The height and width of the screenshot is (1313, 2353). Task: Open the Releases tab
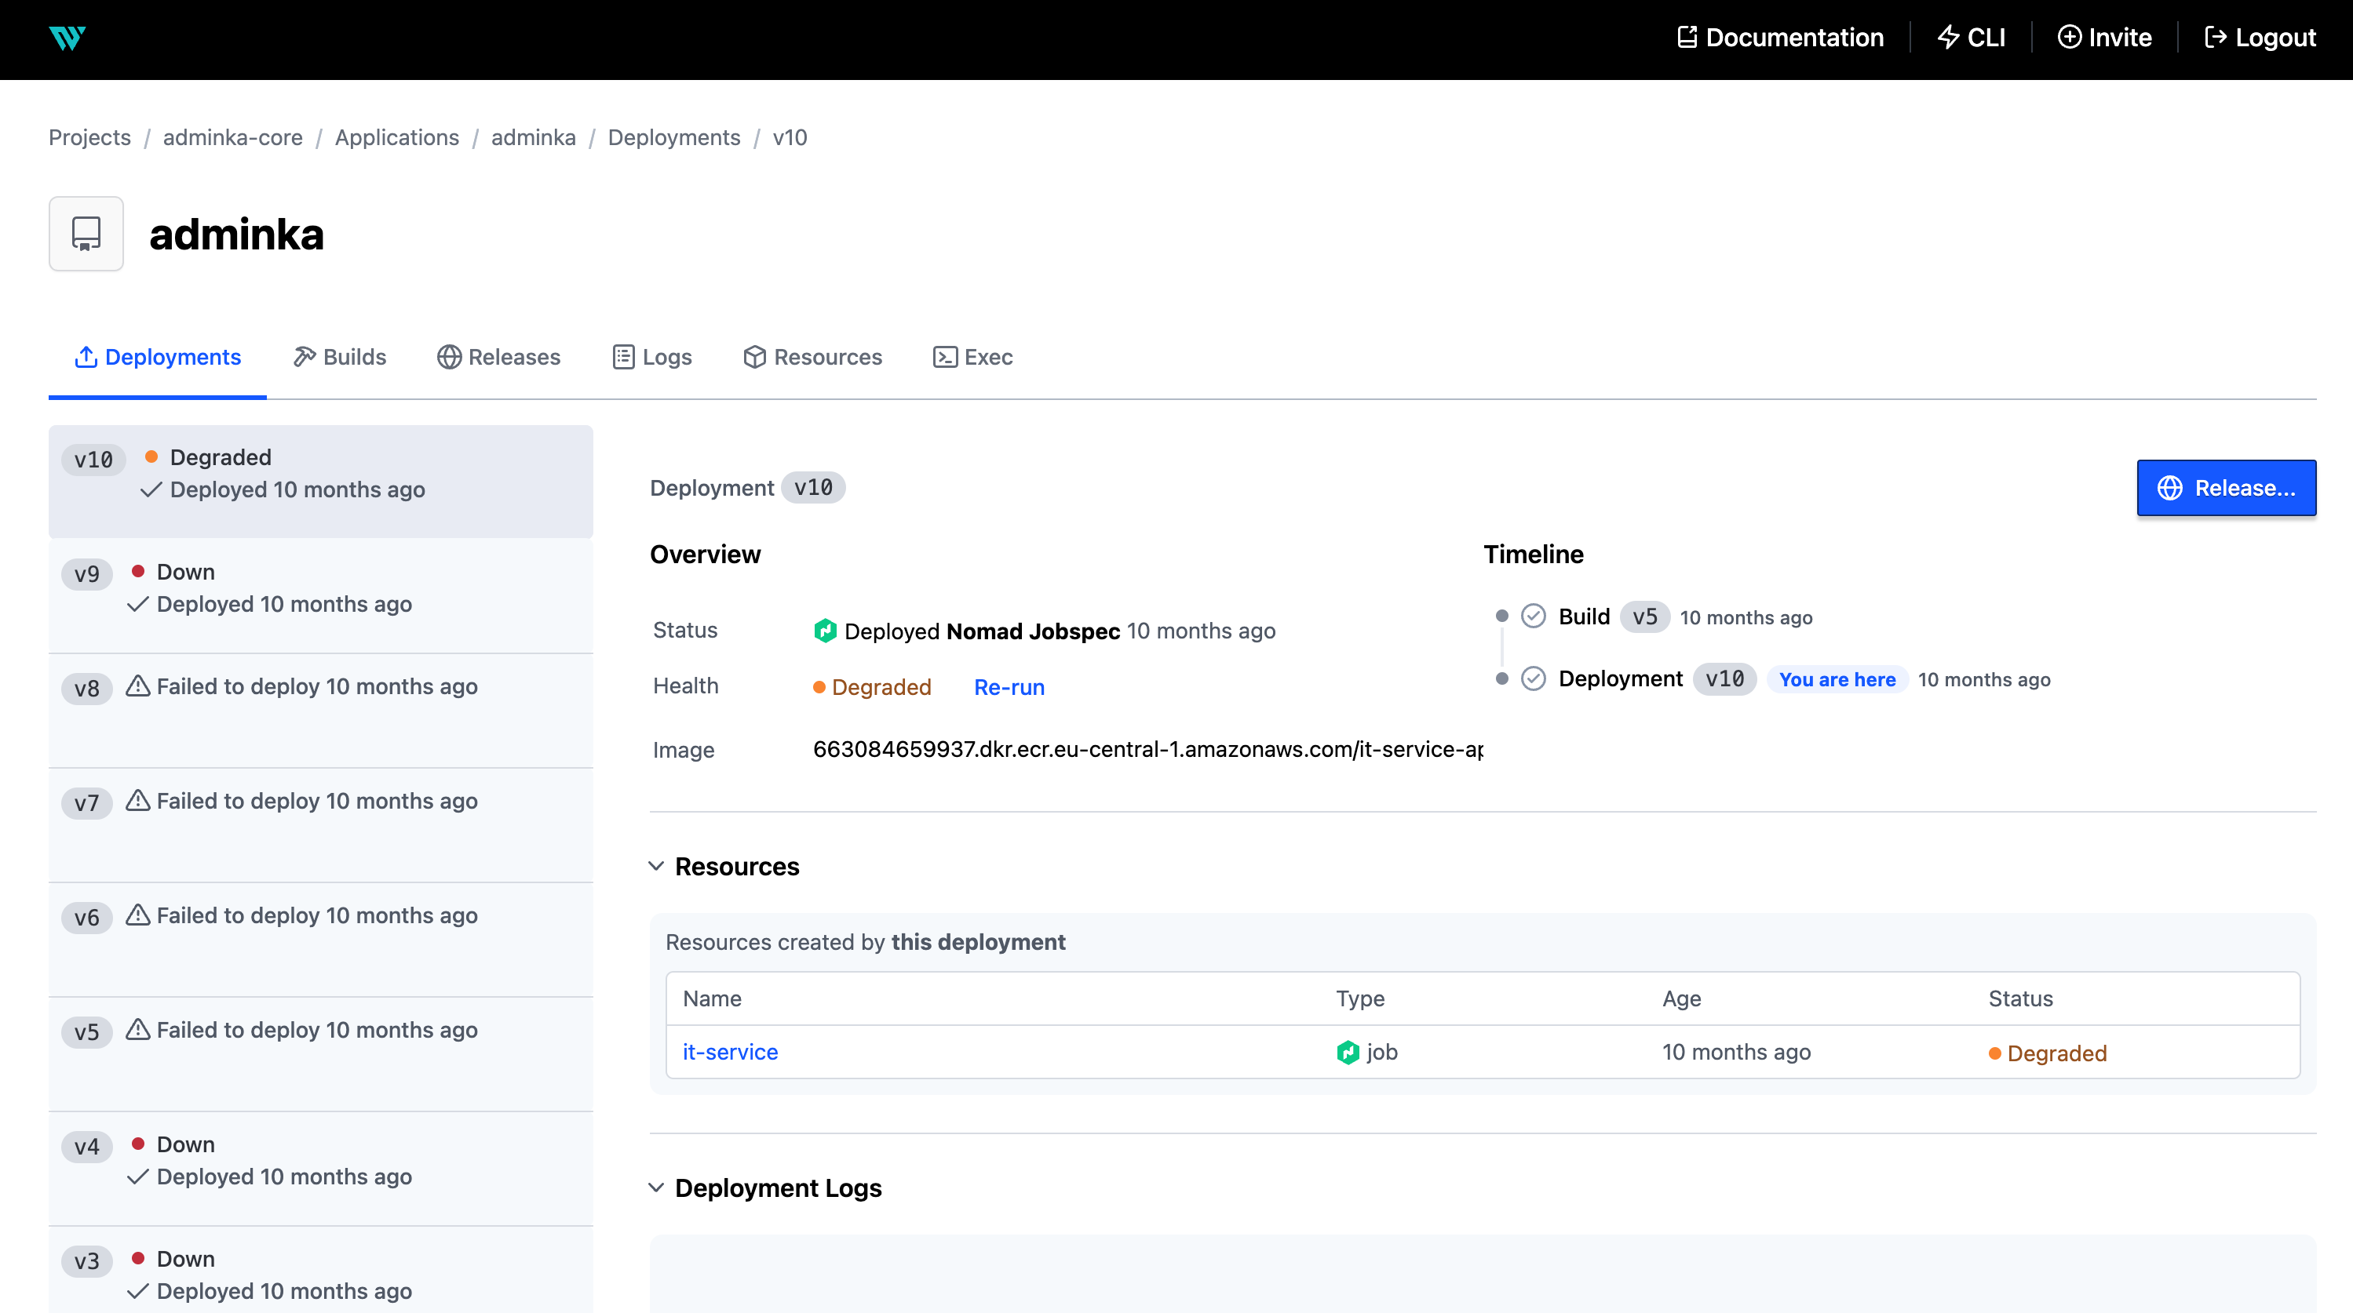pyautogui.click(x=498, y=357)
